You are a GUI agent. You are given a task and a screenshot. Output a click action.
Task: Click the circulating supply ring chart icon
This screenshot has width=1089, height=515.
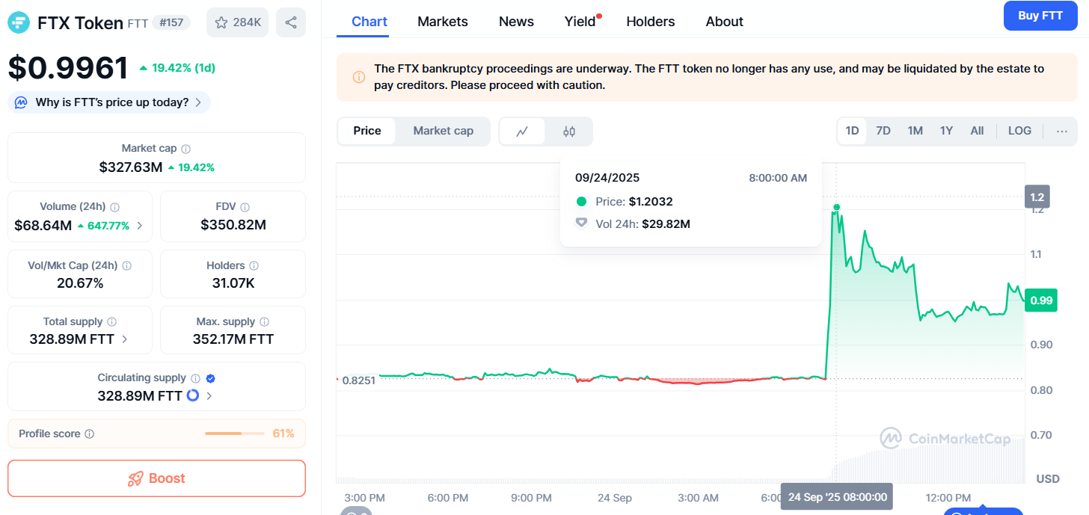point(192,395)
